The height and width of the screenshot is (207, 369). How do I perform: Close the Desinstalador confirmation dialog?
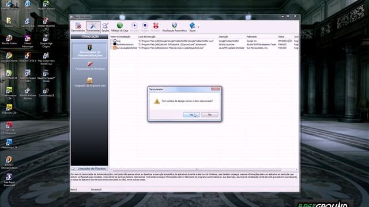click(x=216, y=89)
